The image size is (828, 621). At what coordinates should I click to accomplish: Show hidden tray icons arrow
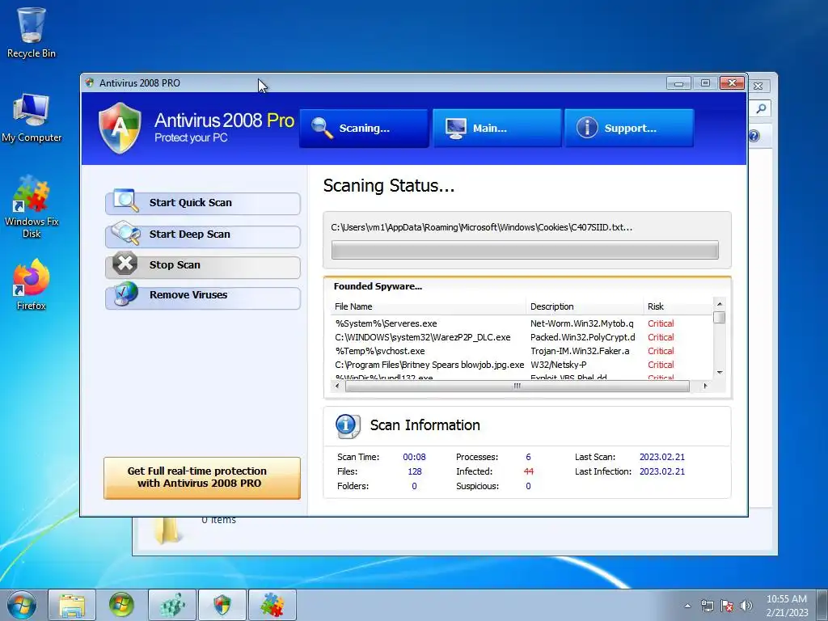tap(687, 606)
